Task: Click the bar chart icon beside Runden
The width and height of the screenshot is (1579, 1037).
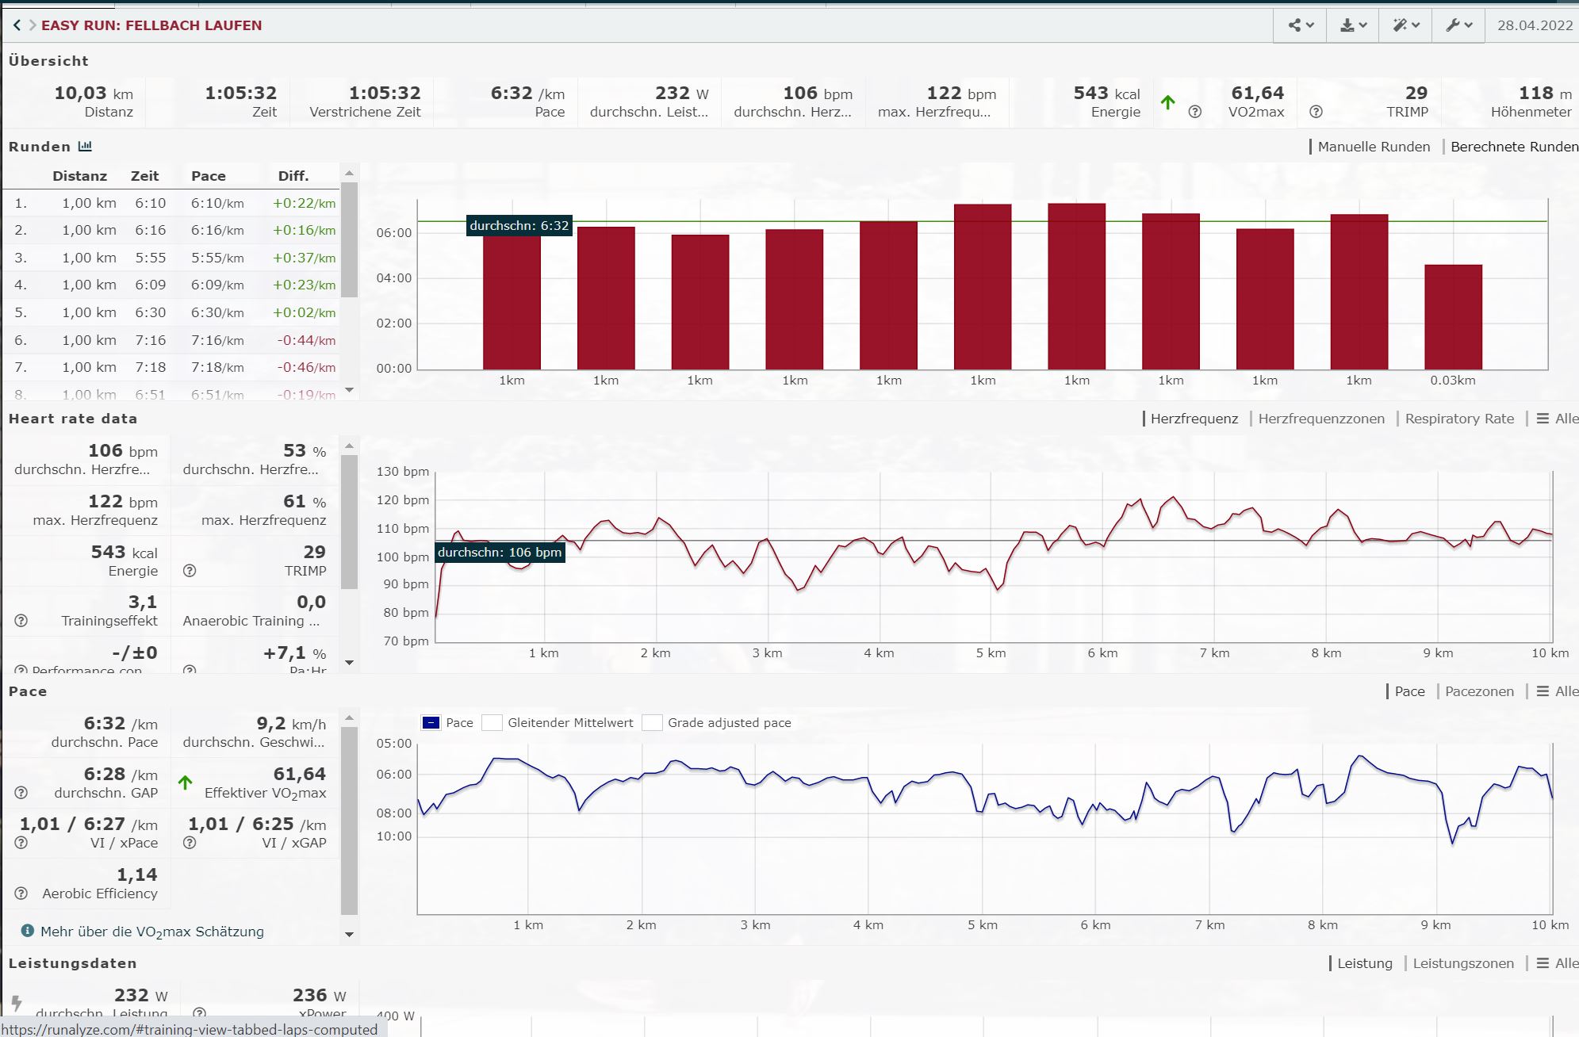Action: coord(85,147)
